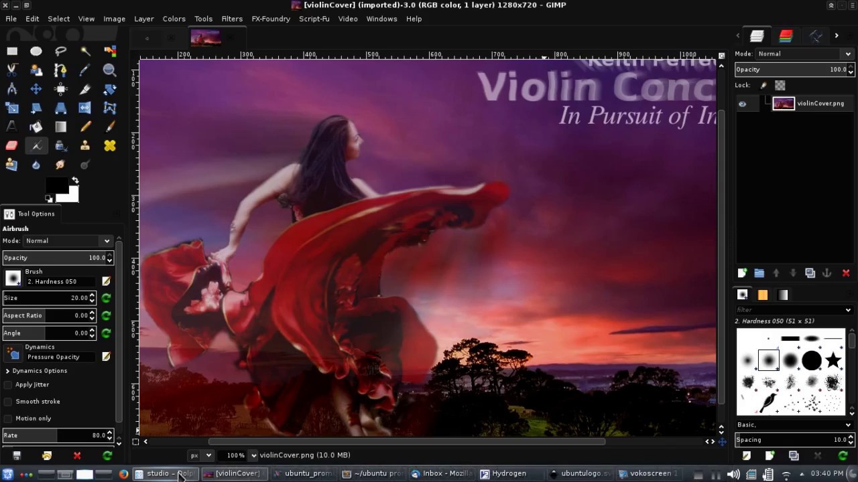Select the Flip tool
The height and width of the screenshot is (482, 858).
click(x=85, y=108)
